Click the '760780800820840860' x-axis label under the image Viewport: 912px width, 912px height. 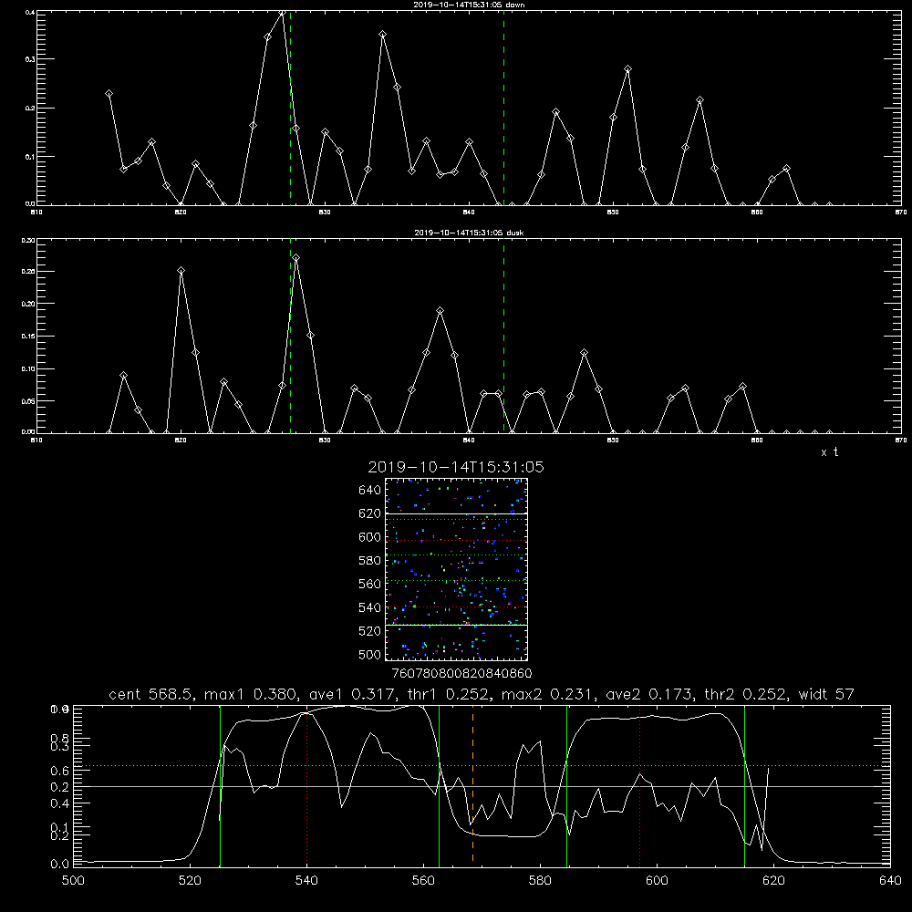462,673
